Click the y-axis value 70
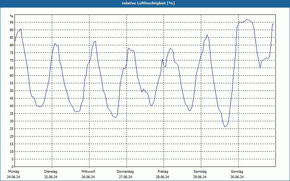The width and height of the screenshot is (290, 181). [x=12, y=60]
